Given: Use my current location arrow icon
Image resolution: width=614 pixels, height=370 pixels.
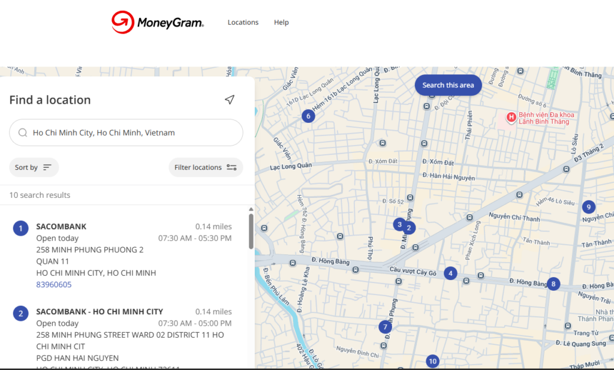Looking at the screenshot, I should [x=230, y=100].
